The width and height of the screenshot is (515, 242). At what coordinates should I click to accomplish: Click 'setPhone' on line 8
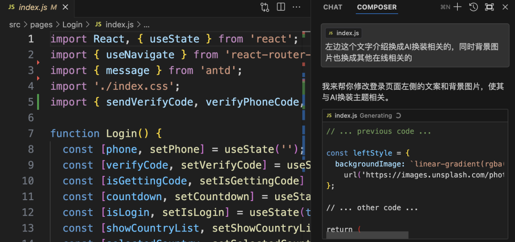[x=175, y=150]
